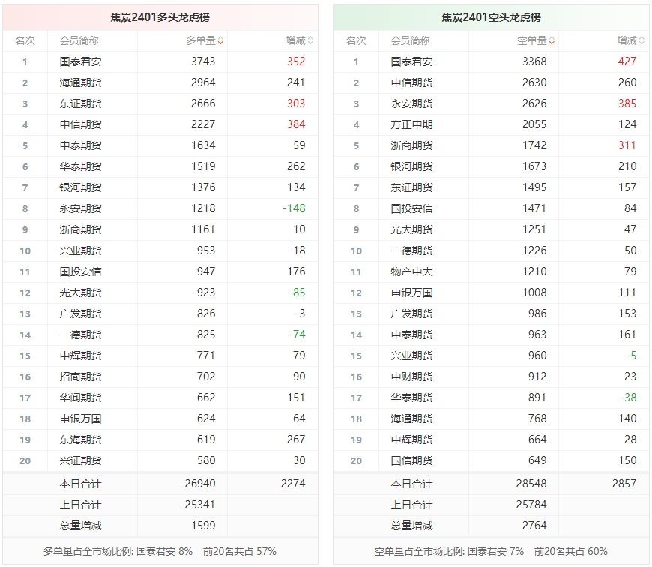Select 申银万国 in the short table

411,292
